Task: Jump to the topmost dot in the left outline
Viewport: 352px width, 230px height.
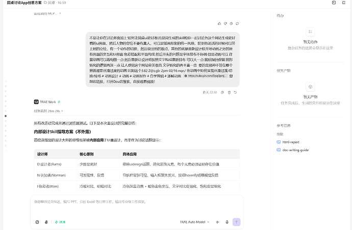Action: tap(6, 81)
